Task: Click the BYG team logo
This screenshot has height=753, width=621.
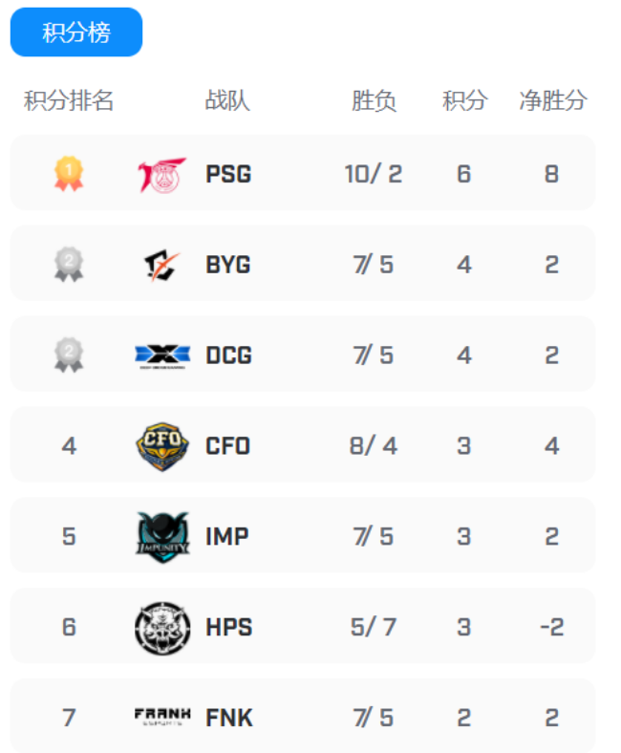Action: click(161, 265)
